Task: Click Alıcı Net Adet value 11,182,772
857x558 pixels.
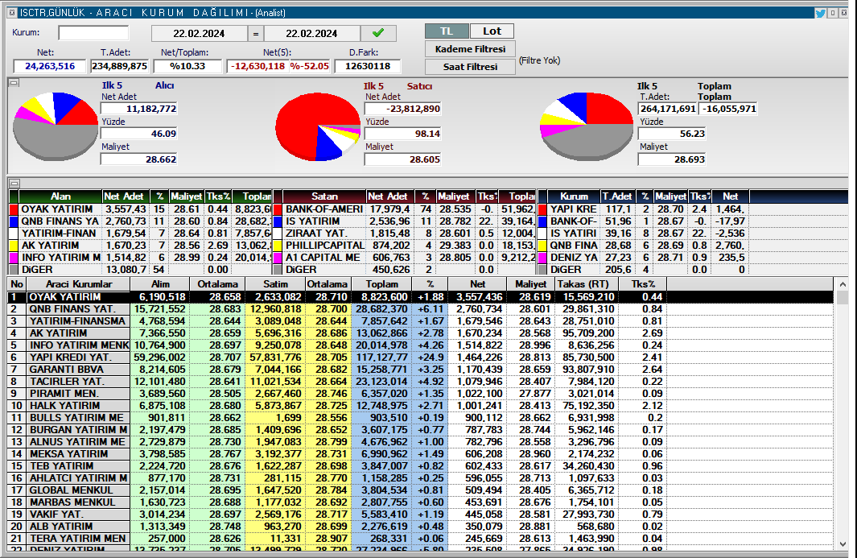Action: tap(139, 109)
